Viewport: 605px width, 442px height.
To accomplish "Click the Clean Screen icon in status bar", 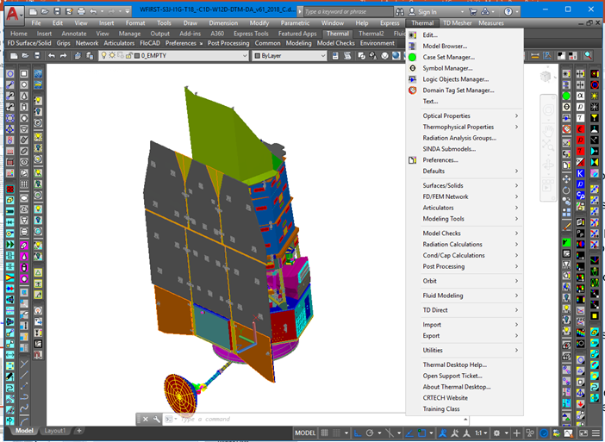I will coord(583,433).
